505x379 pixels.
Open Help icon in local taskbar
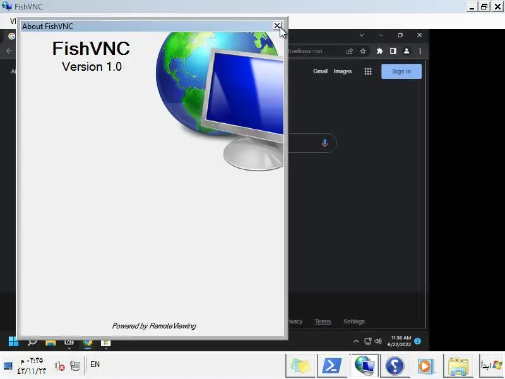(x=395, y=366)
